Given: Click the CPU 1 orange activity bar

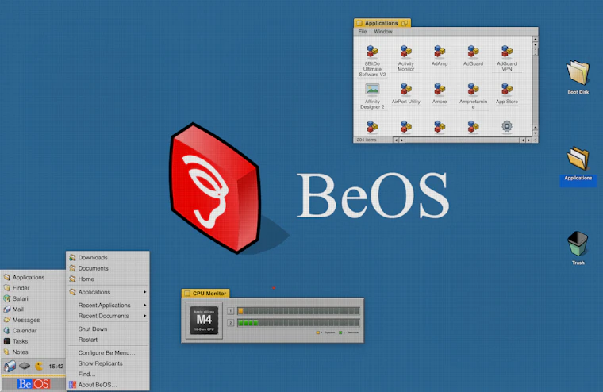Looking at the screenshot, I should click(240, 311).
